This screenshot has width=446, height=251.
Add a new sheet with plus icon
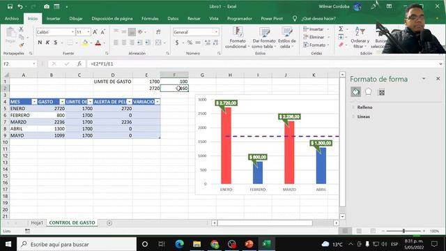tap(109, 223)
